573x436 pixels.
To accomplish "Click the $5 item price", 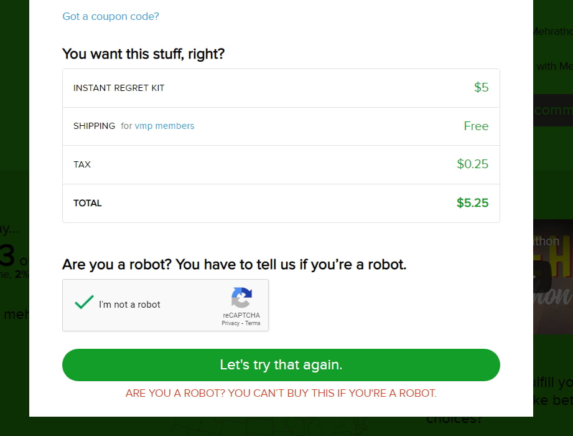I will (x=481, y=88).
